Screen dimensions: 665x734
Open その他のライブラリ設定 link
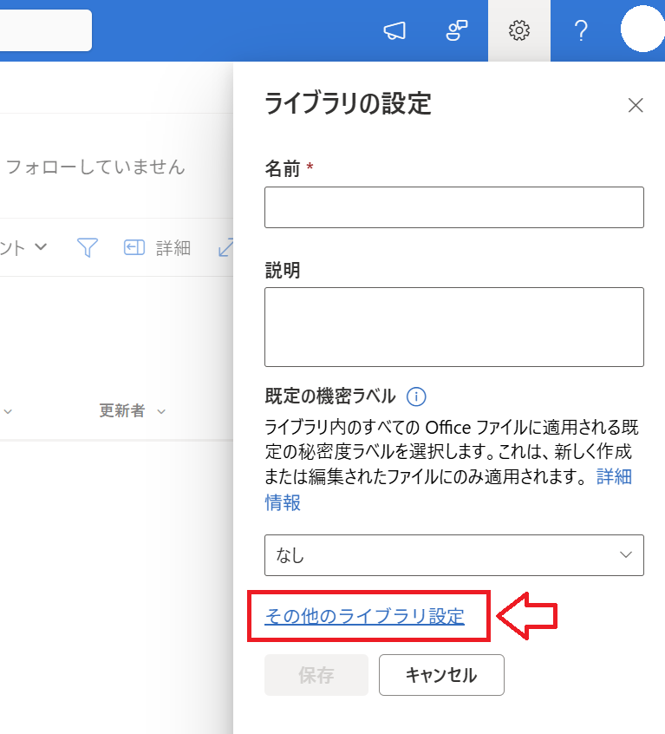[x=364, y=616]
